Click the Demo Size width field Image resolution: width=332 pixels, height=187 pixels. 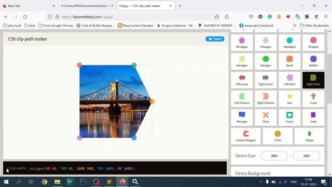[274, 156]
